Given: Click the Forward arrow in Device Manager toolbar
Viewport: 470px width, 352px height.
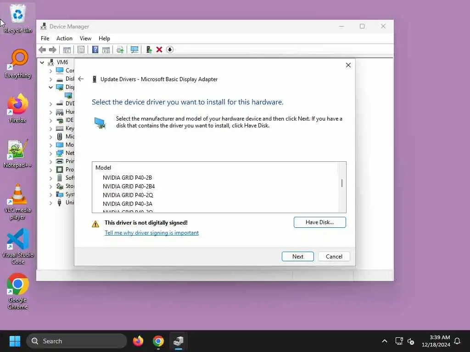Looking at the screenshot, I should pos(53,49).
